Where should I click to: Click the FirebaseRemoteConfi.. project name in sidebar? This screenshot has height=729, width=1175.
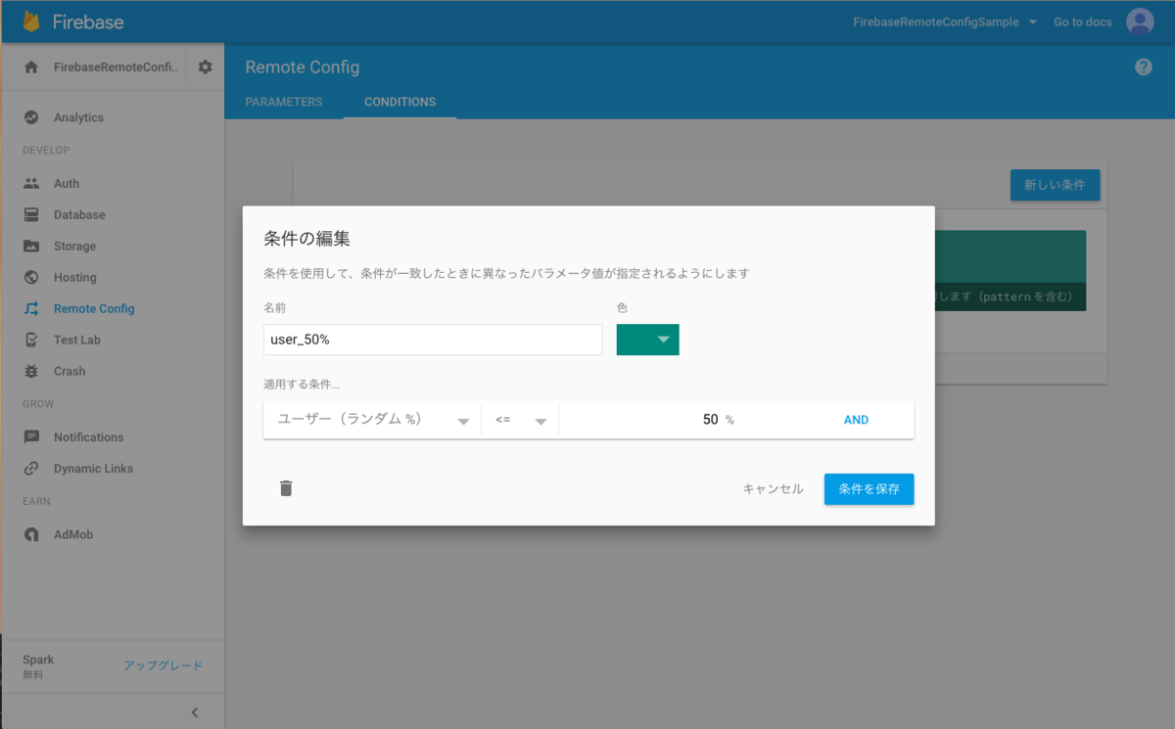(117, 68)
